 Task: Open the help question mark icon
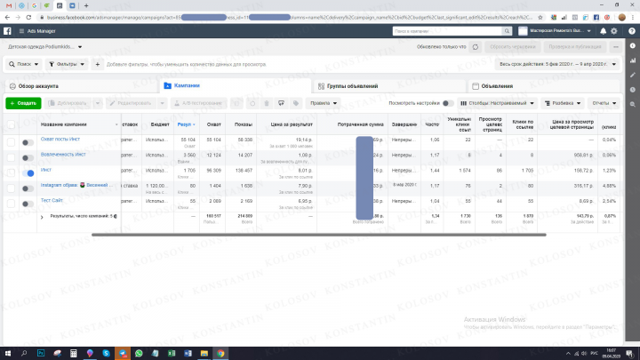pos(632,31)
